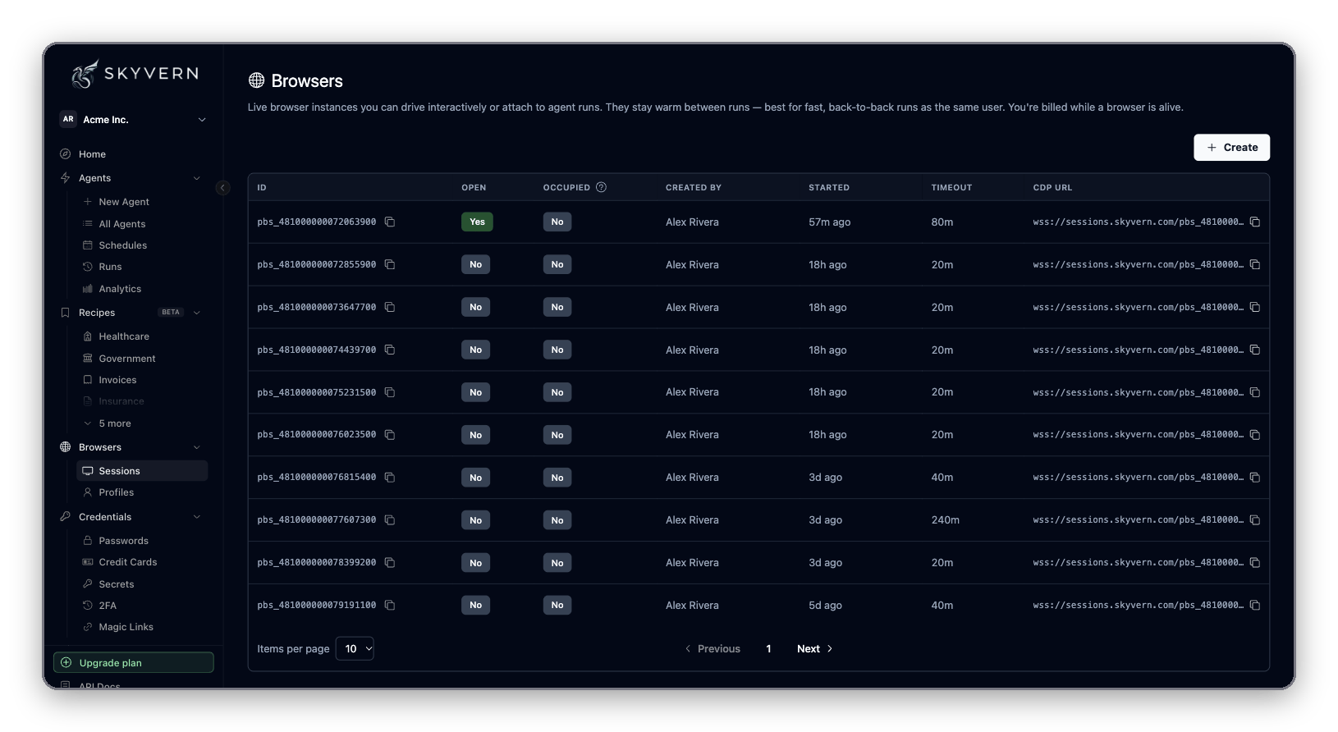The image size is (1338, 732).
Task: Create a new browser session
Action: 1231,148
